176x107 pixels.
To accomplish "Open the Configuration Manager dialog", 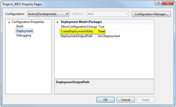I will tap(151, 14).
